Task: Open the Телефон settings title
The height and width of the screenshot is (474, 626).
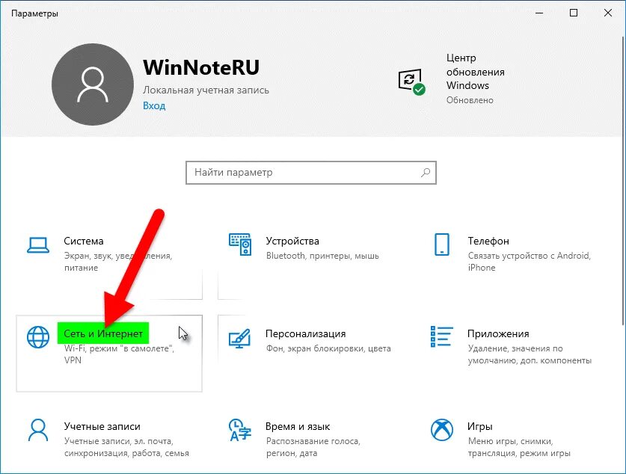Action: [488, 241]
